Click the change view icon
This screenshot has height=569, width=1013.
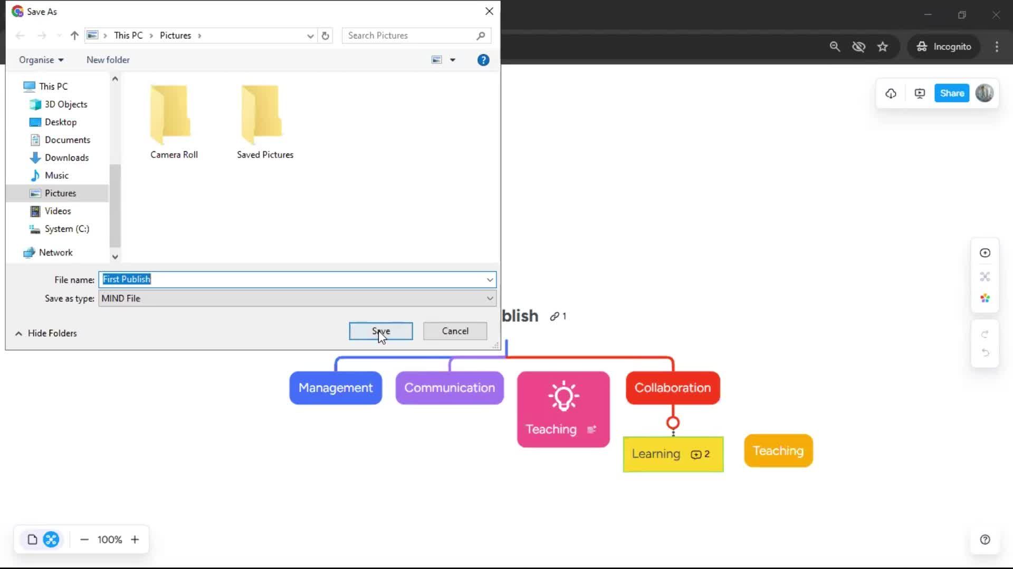coord(437,60)
